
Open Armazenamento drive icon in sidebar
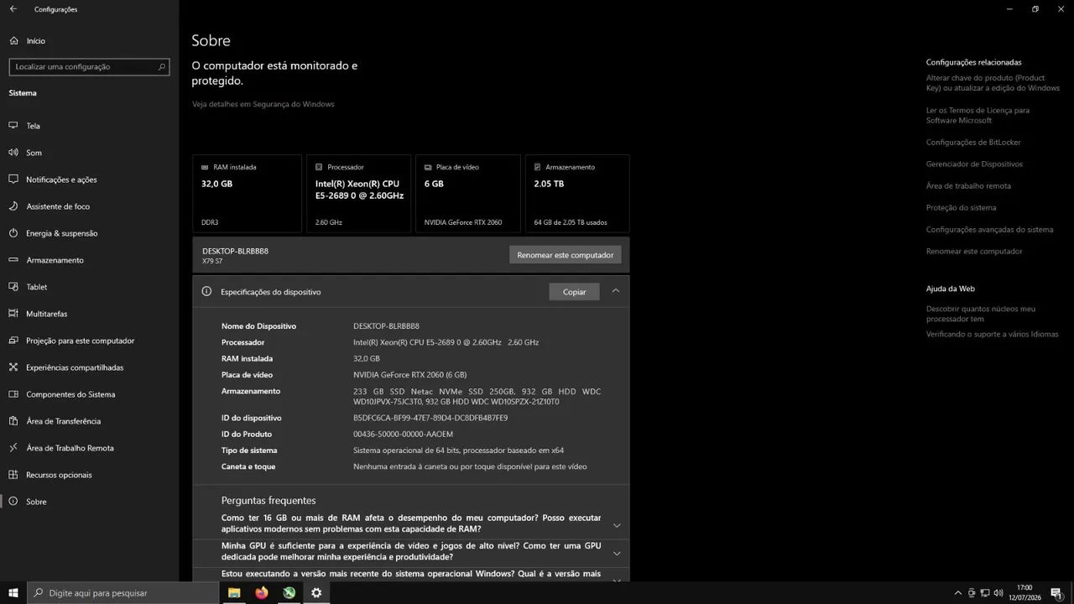(13, 260)
